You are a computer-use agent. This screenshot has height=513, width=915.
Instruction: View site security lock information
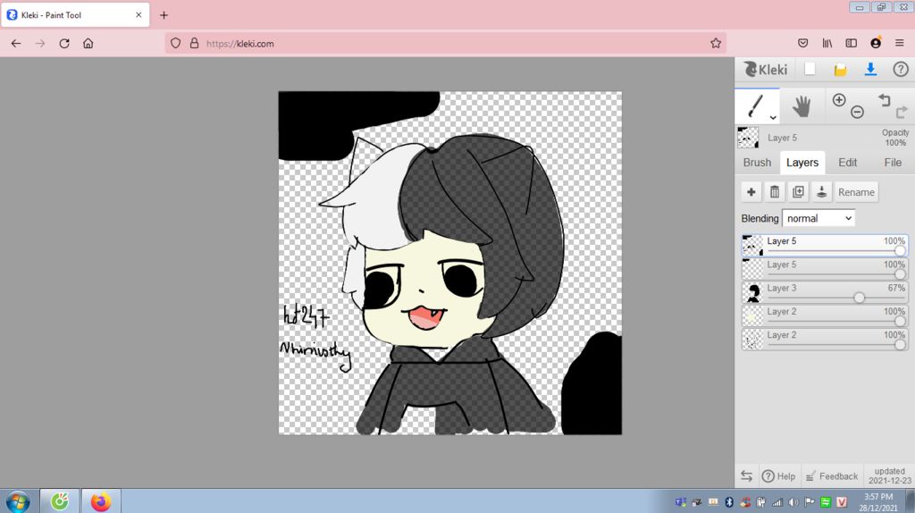[194, 43]
